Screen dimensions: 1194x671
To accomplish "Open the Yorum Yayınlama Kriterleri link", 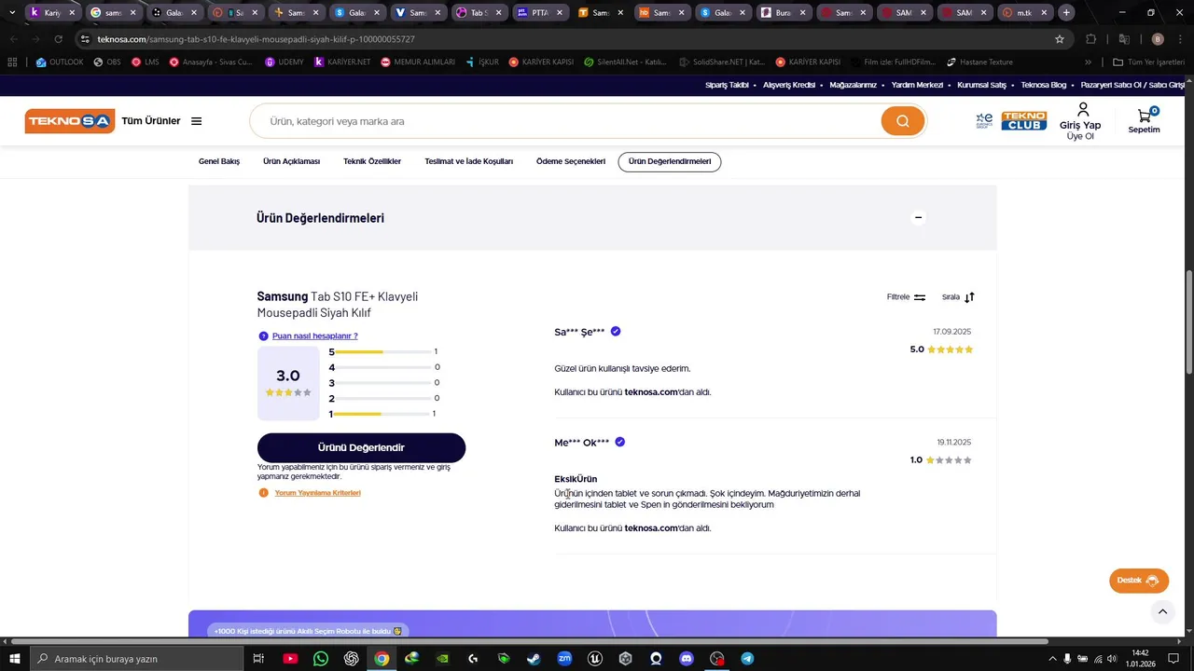I will 317,493.
